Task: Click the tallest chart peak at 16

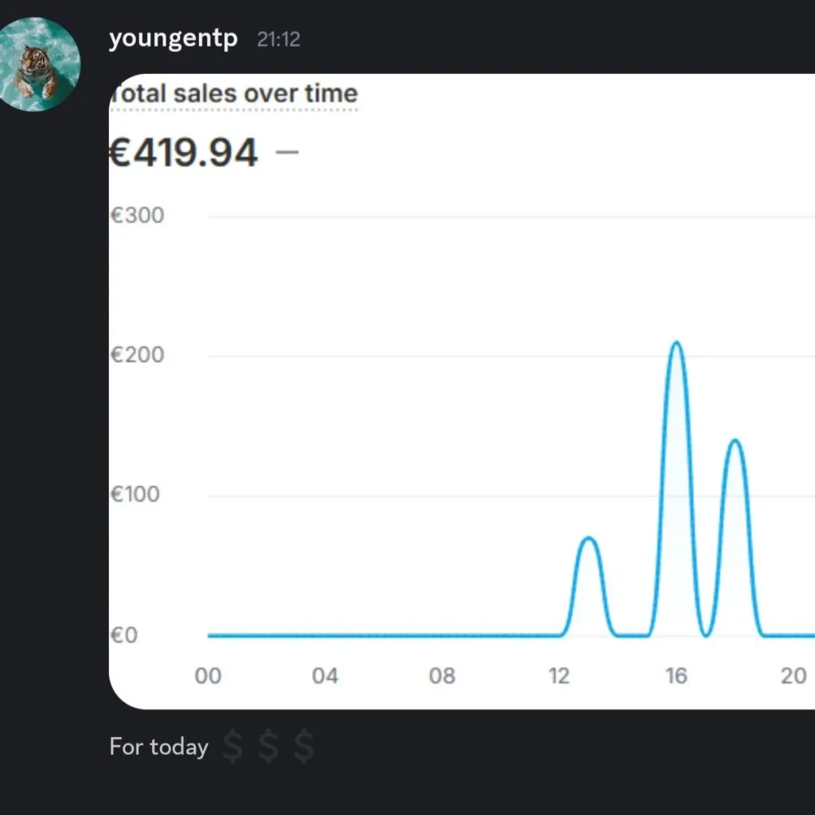Action: coord(676,343)
